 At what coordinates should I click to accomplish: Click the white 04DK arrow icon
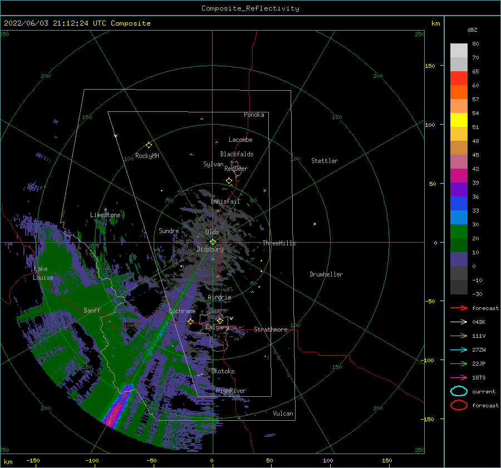[x=459, y=322]
